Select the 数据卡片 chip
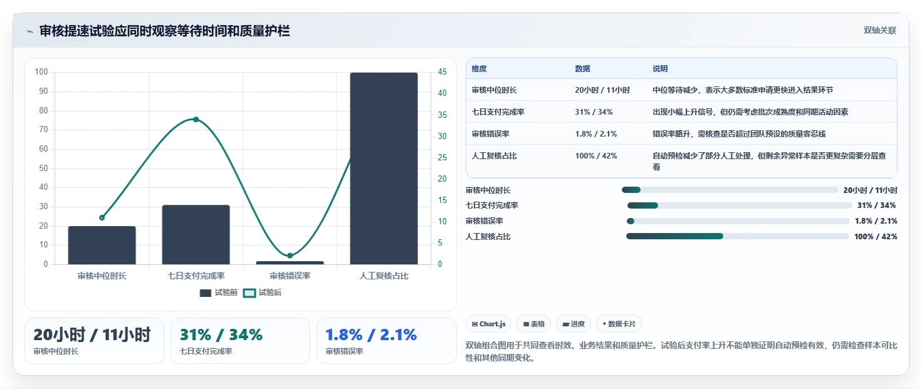Viewport: 922px width, 389px height. (x=619, y=324)
